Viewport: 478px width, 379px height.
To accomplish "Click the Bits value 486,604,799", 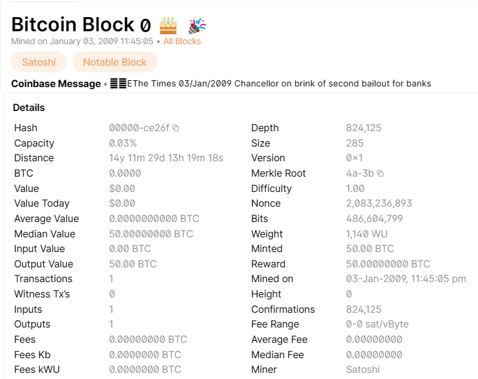I will [374, 218].
